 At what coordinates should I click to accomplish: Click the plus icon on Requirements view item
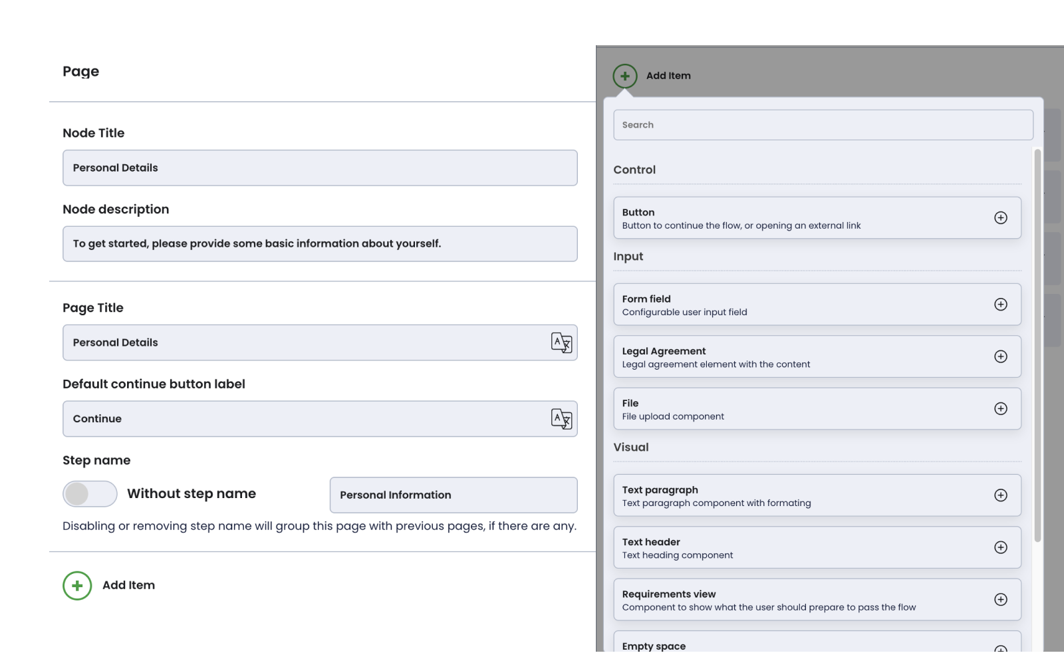coord(1000,600)
